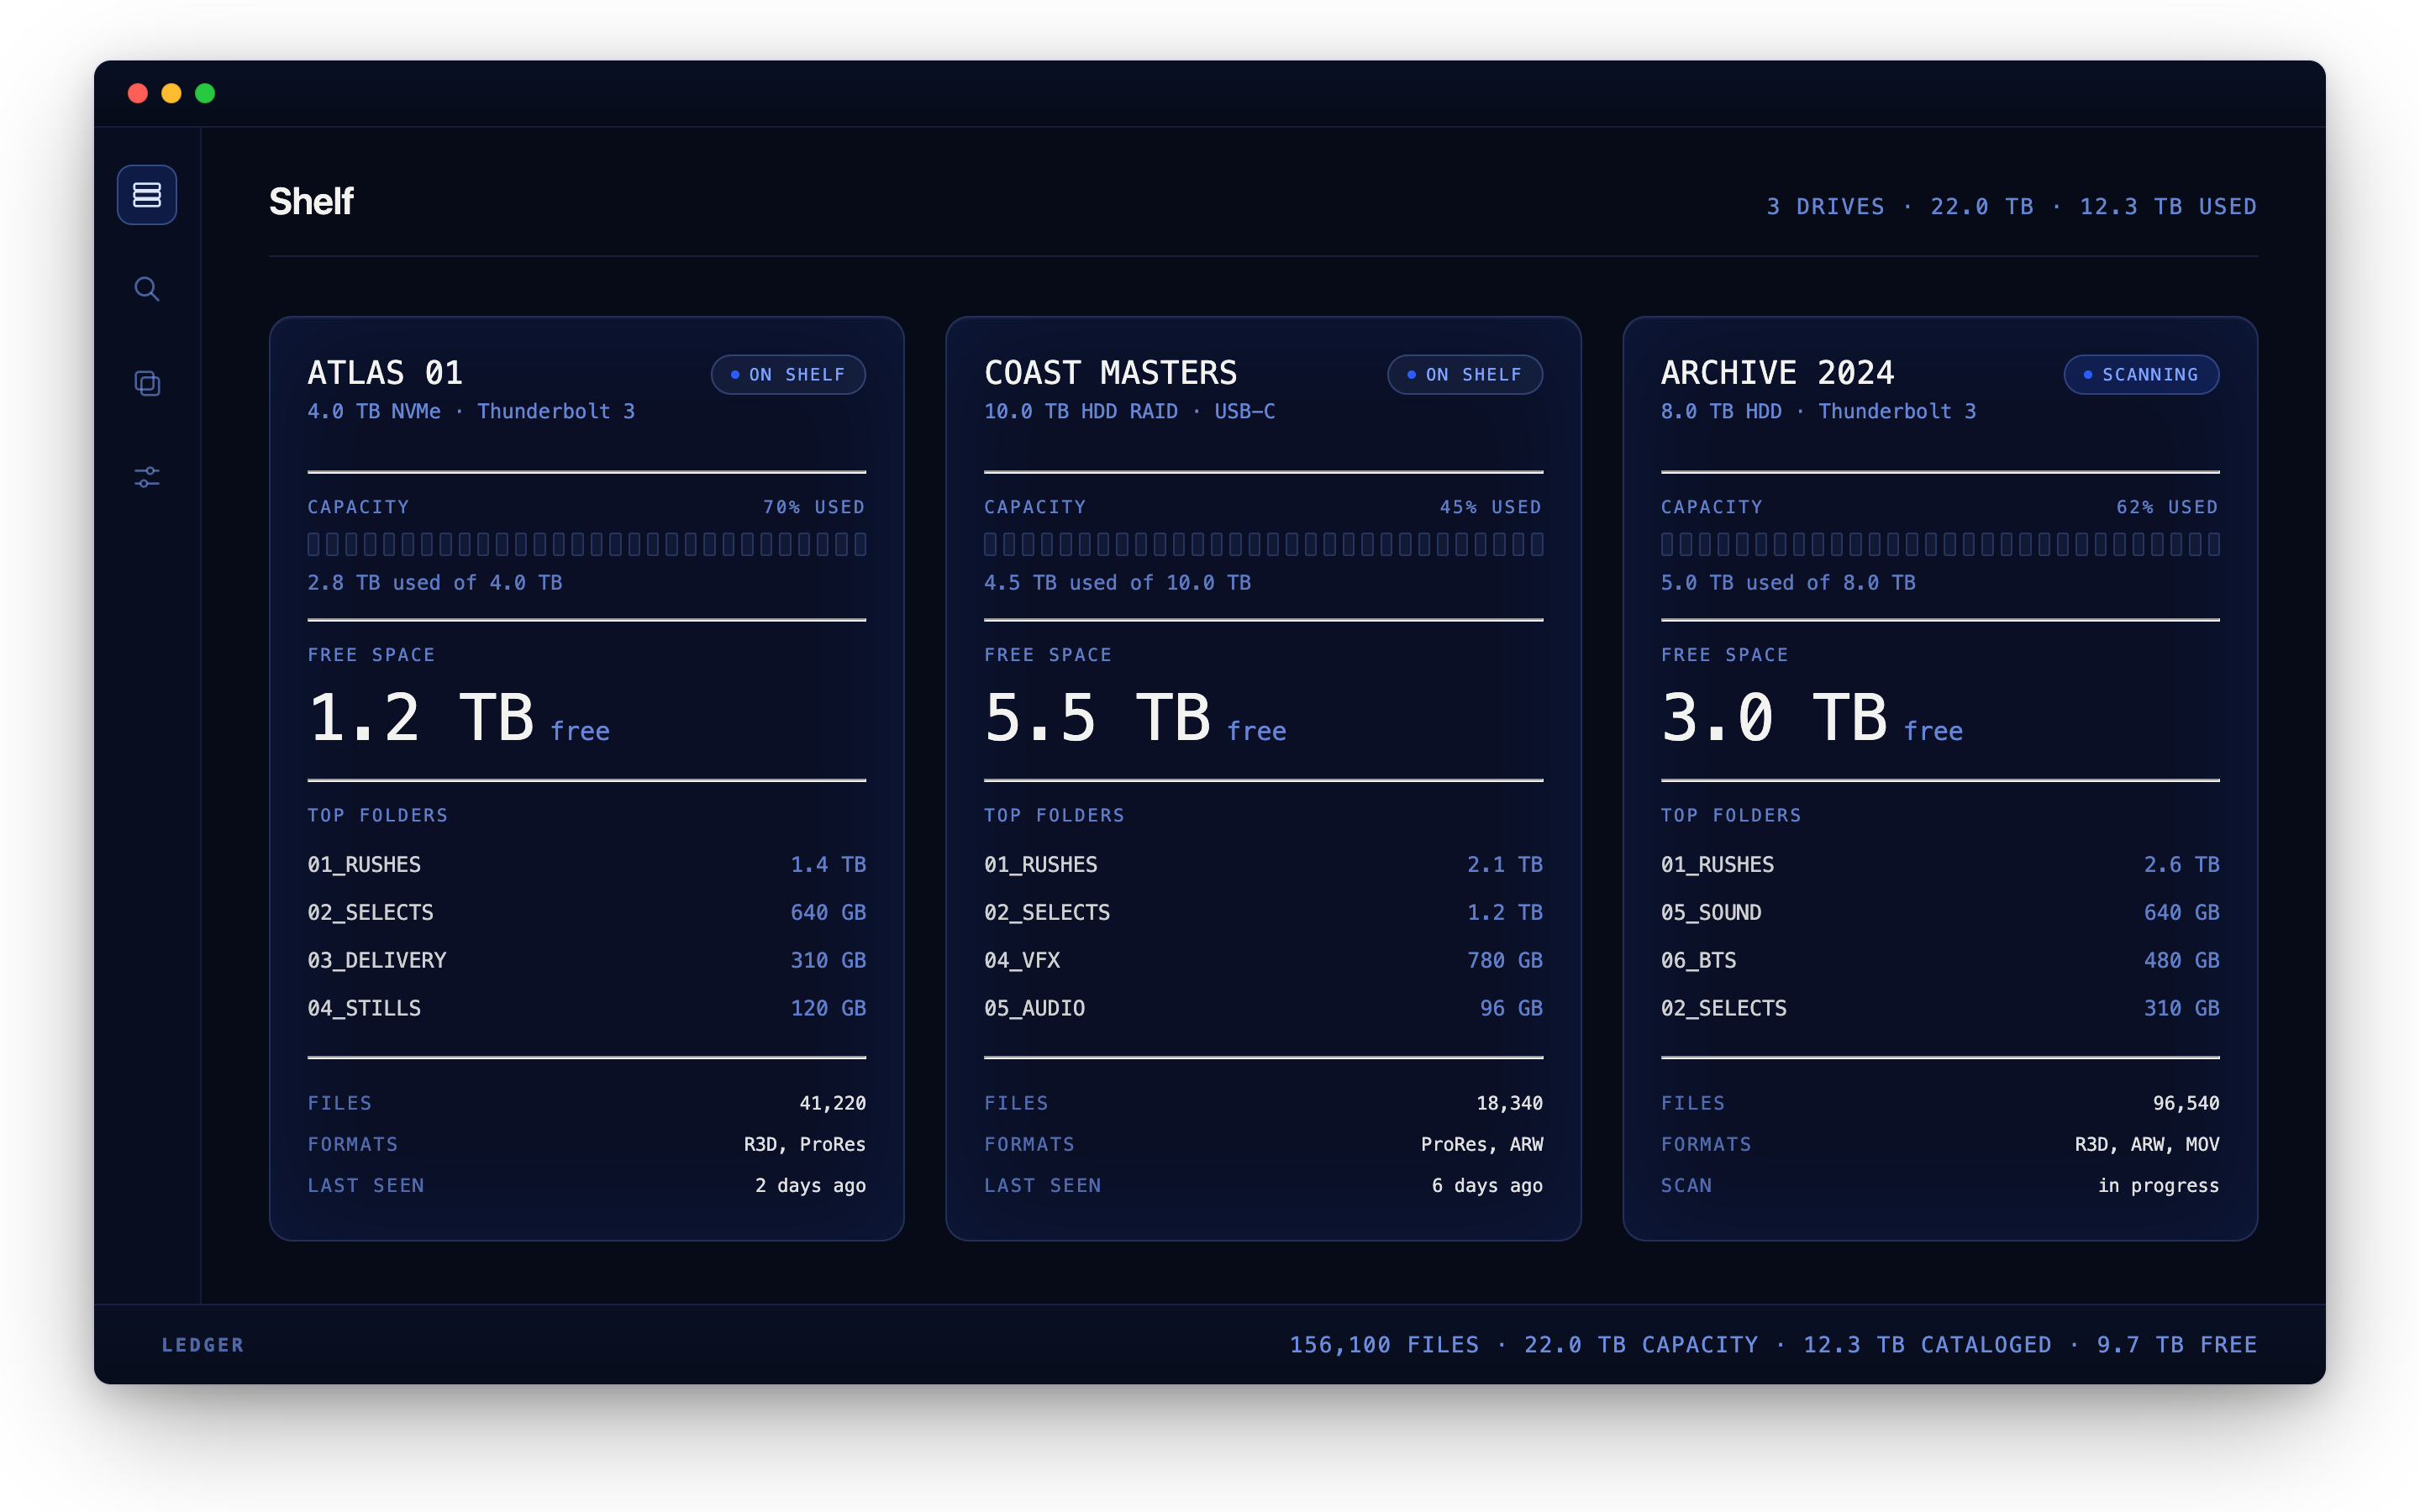This screenshot has height=1512, width=2420.
Task: Select the COAST MASTERS drive title
Action: point(1110,373)
